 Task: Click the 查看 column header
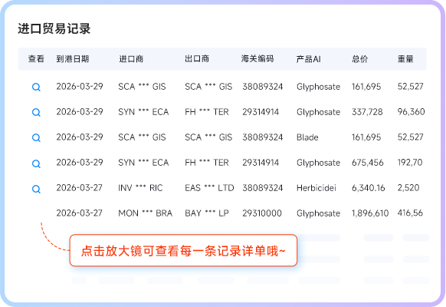pos(36,59)
